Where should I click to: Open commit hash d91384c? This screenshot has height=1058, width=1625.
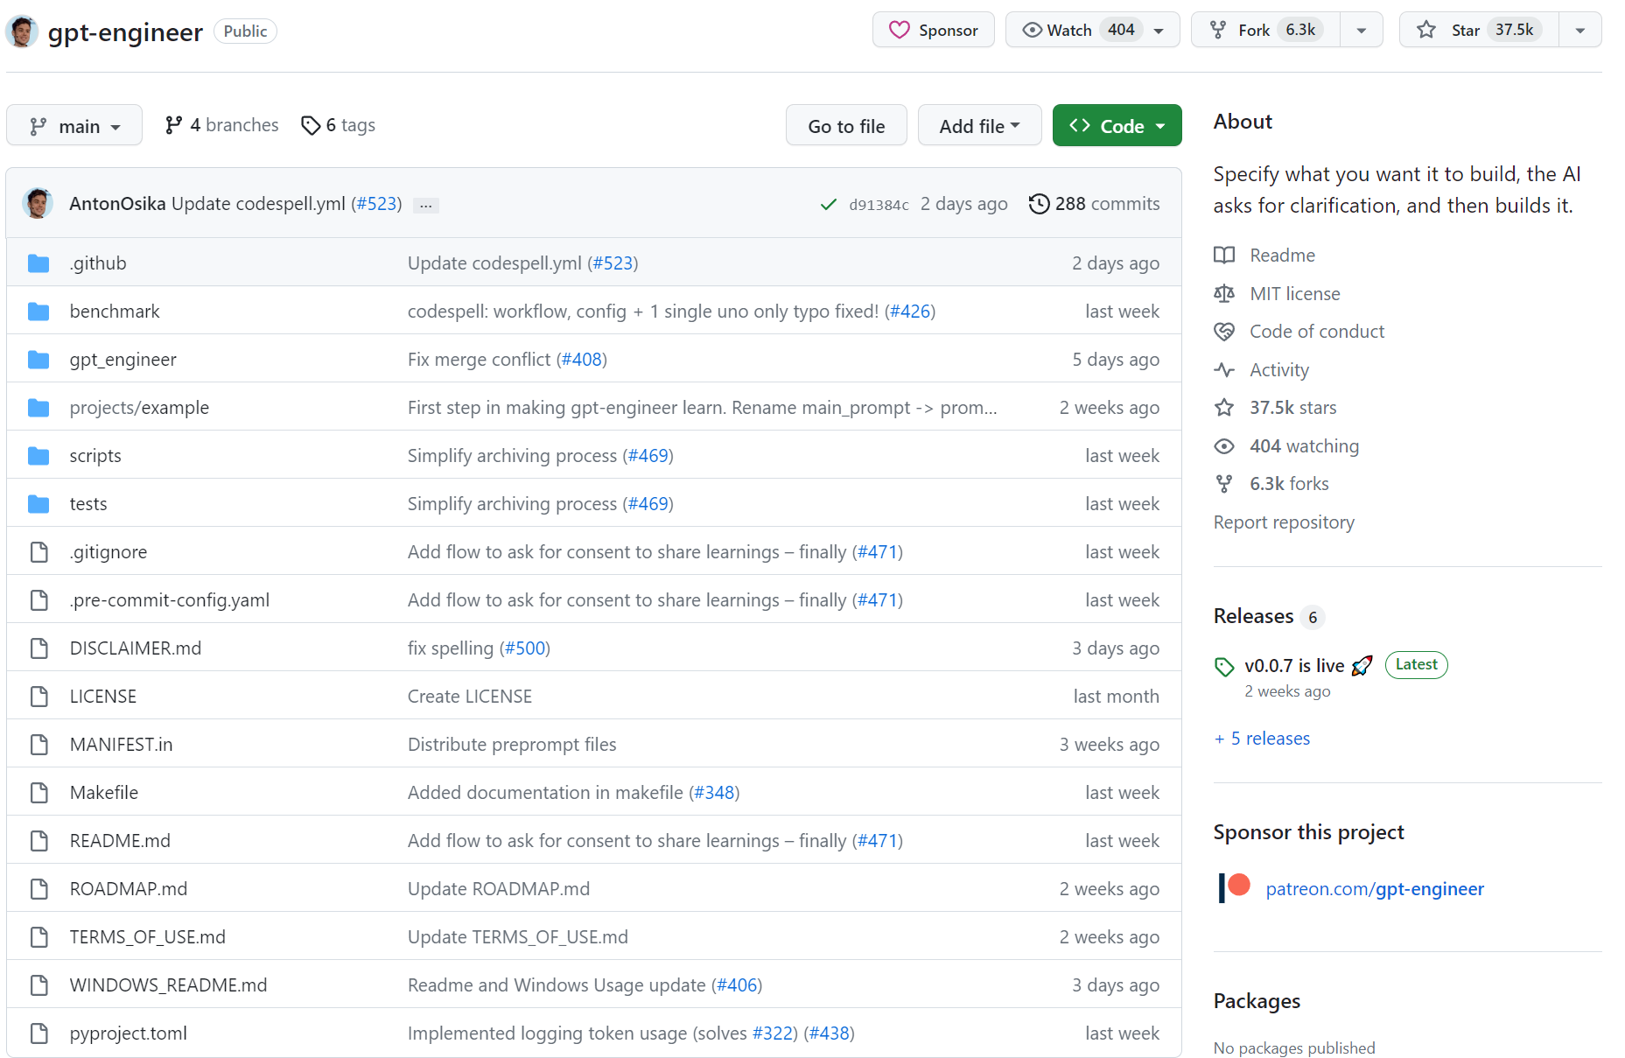tap(879, 205)
